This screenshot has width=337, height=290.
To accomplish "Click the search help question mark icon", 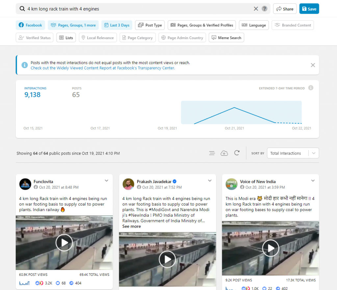I will pos(265,9).
